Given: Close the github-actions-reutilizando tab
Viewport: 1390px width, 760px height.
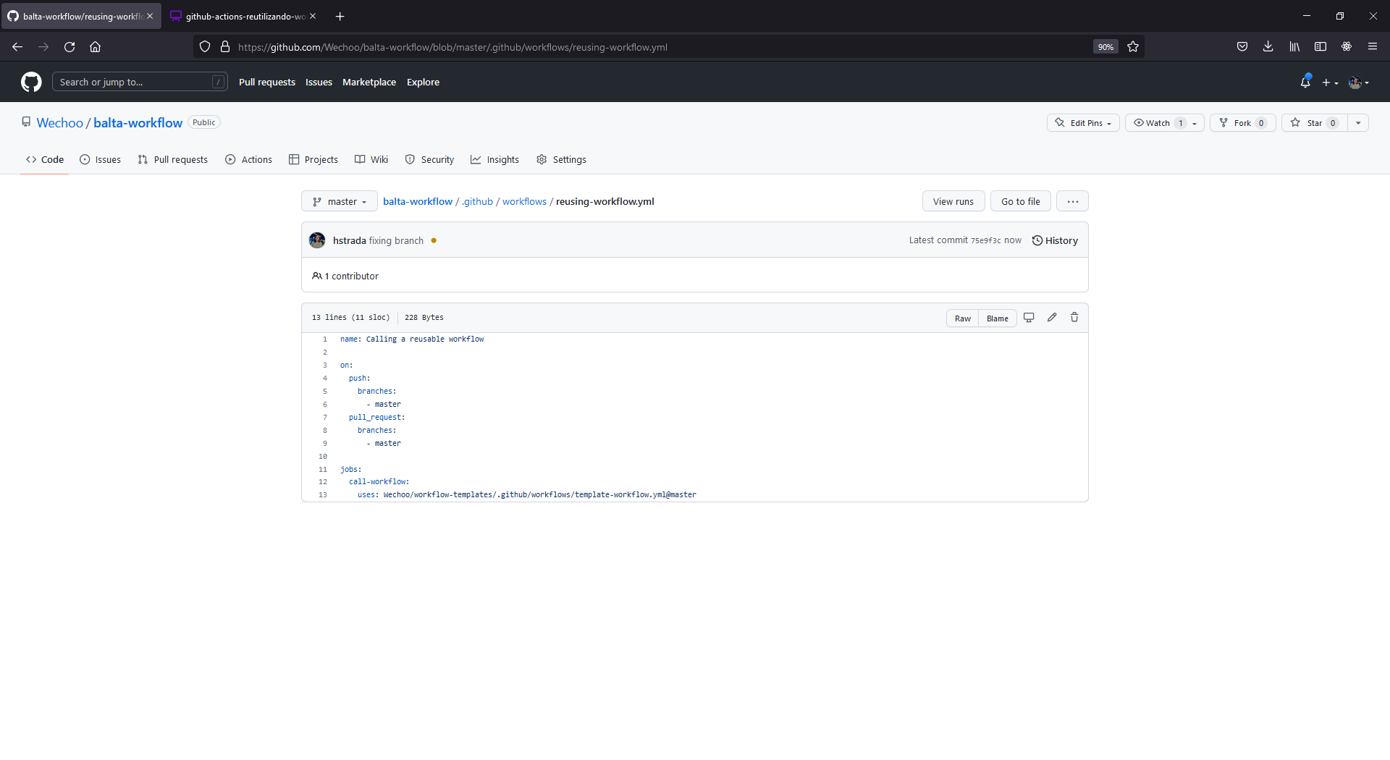Looking at the screenshot, I should [313, 16].
